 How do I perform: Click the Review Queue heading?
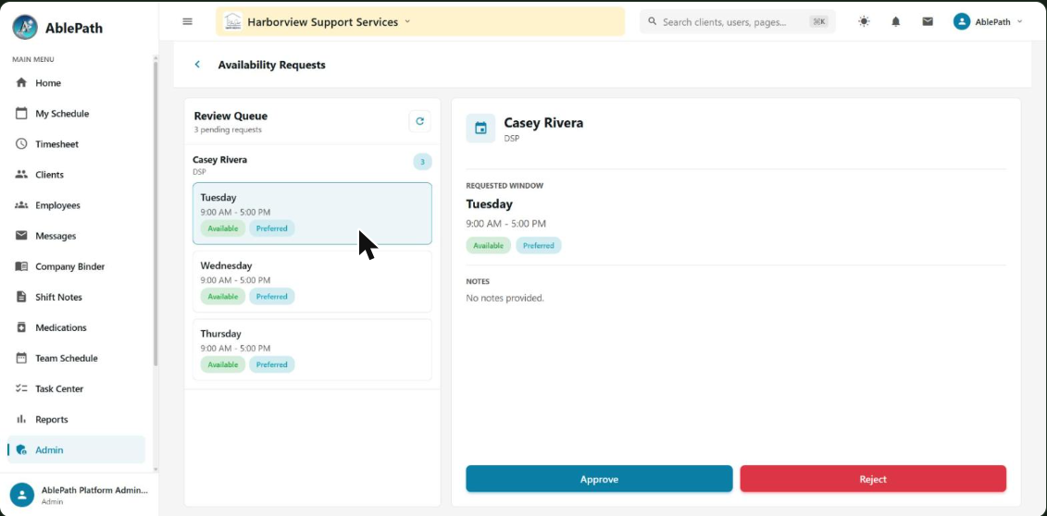(x=231, y=116)
